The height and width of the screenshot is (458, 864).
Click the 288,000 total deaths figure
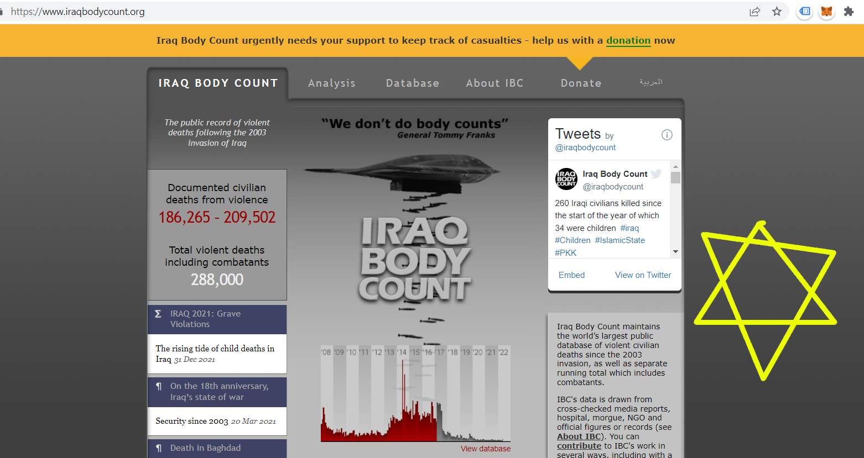pos(217,280)
